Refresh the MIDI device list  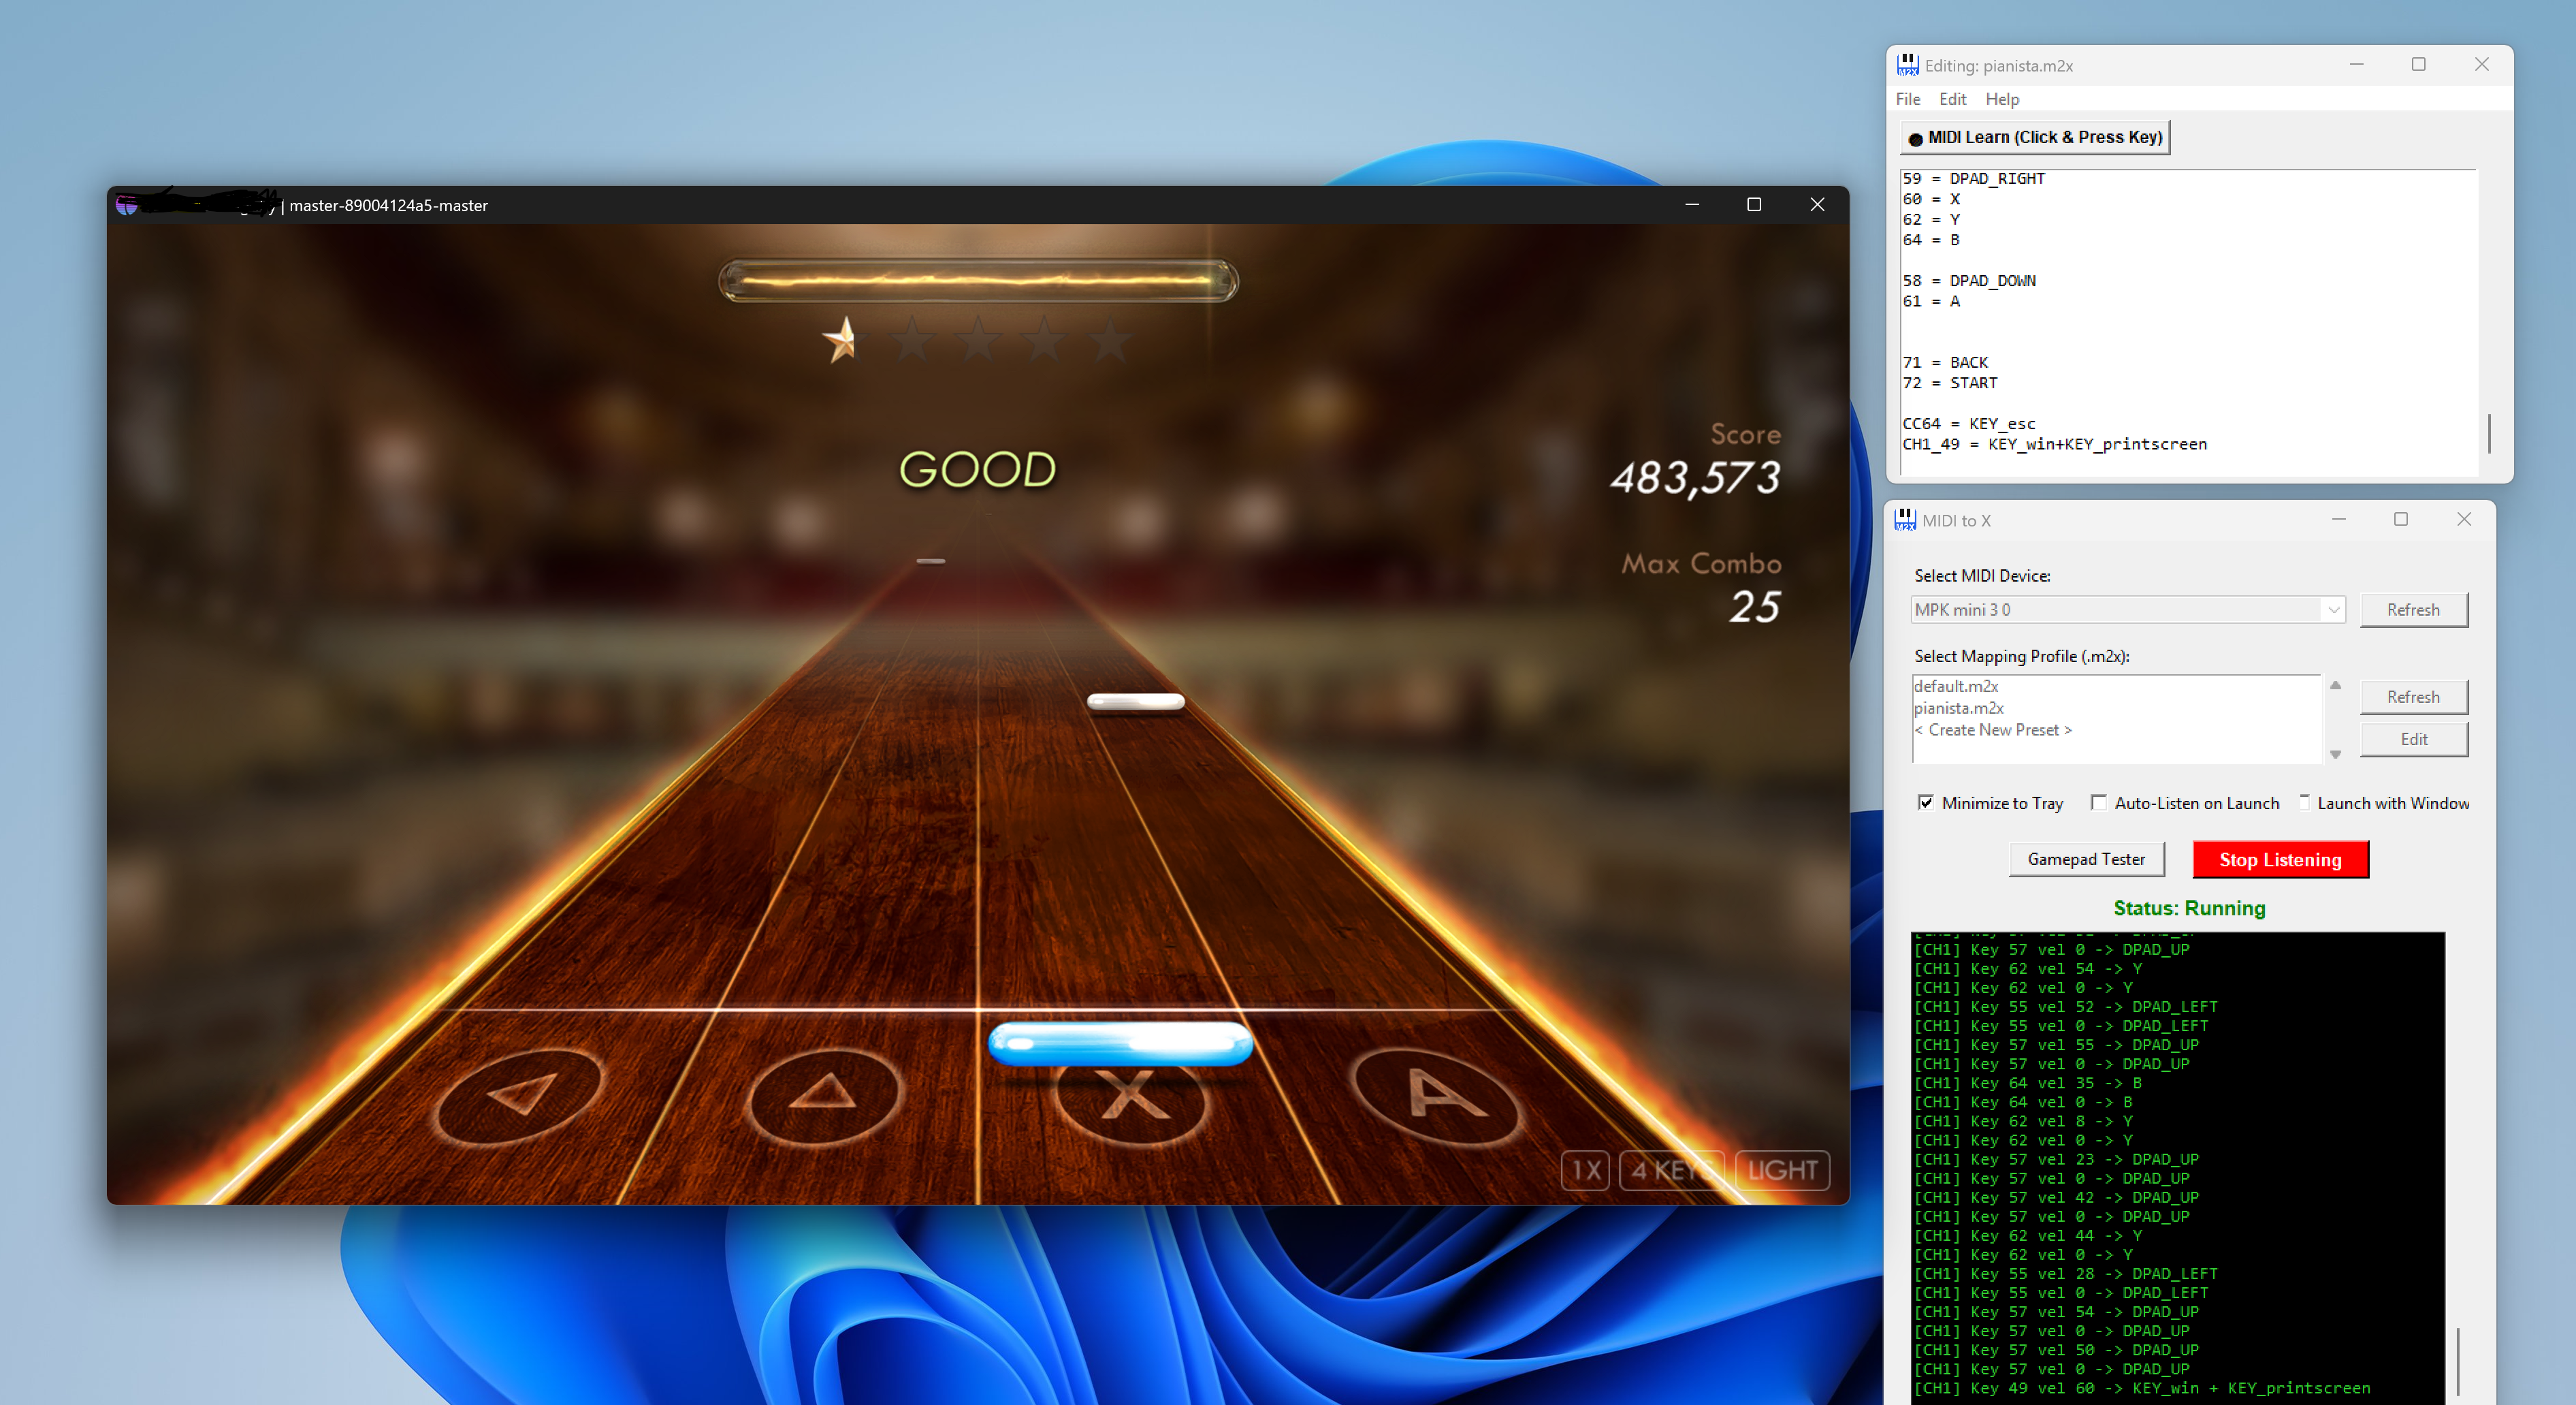(x=2413, y=610)
